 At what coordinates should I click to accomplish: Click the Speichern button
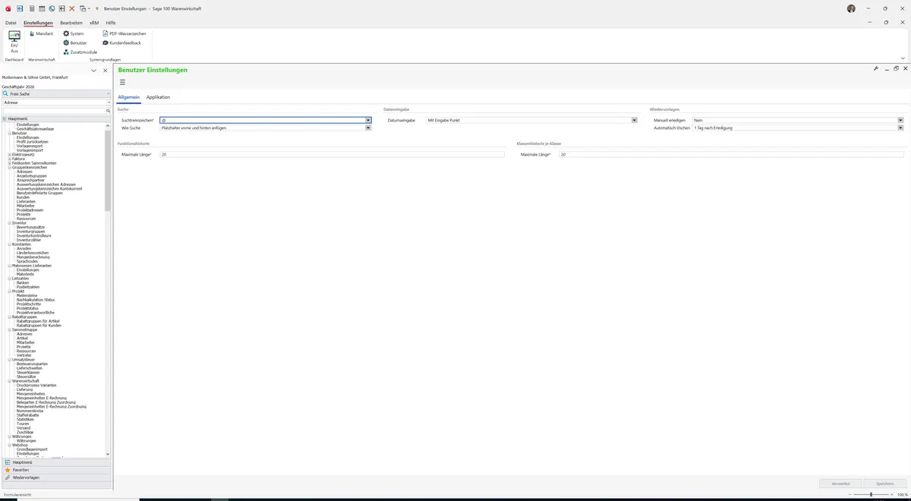(x=884, y=484)
